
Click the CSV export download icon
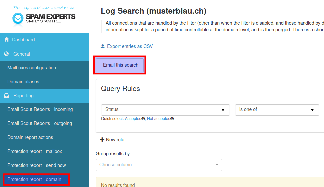103,46
